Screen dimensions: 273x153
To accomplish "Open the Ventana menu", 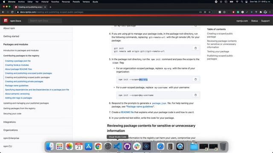I will [x=86, y=2].
